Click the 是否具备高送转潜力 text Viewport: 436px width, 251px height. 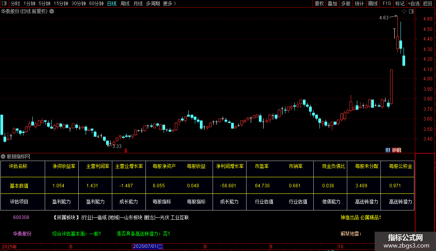pyautogui.click(x=143, y=234)
